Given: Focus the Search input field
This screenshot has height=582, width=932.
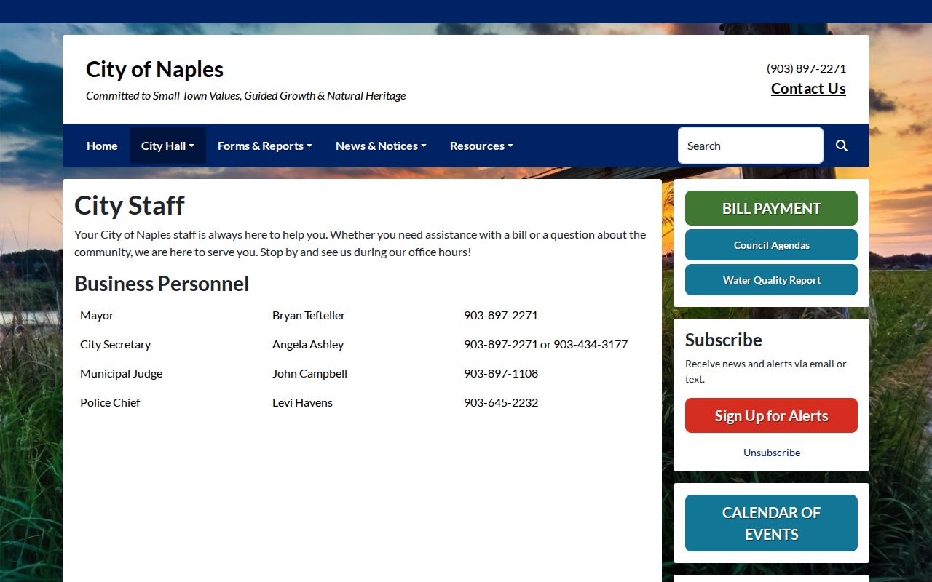Looking at the screenshot, I should tap(751, 145).
